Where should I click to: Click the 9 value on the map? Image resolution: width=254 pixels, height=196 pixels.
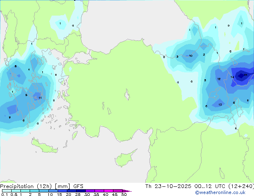(x=10, y=117)
